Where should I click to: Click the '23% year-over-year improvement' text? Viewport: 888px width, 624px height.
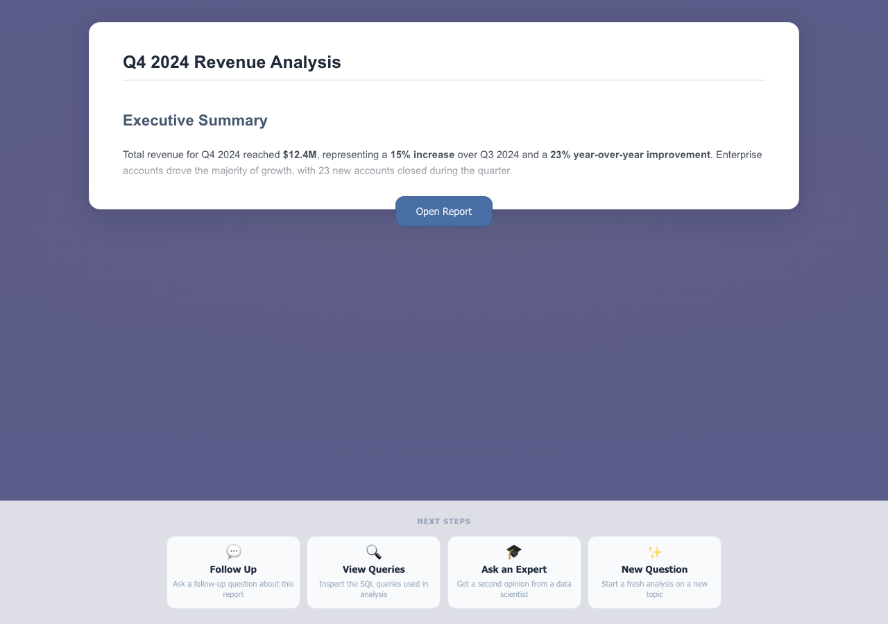[x=630, y=155]
